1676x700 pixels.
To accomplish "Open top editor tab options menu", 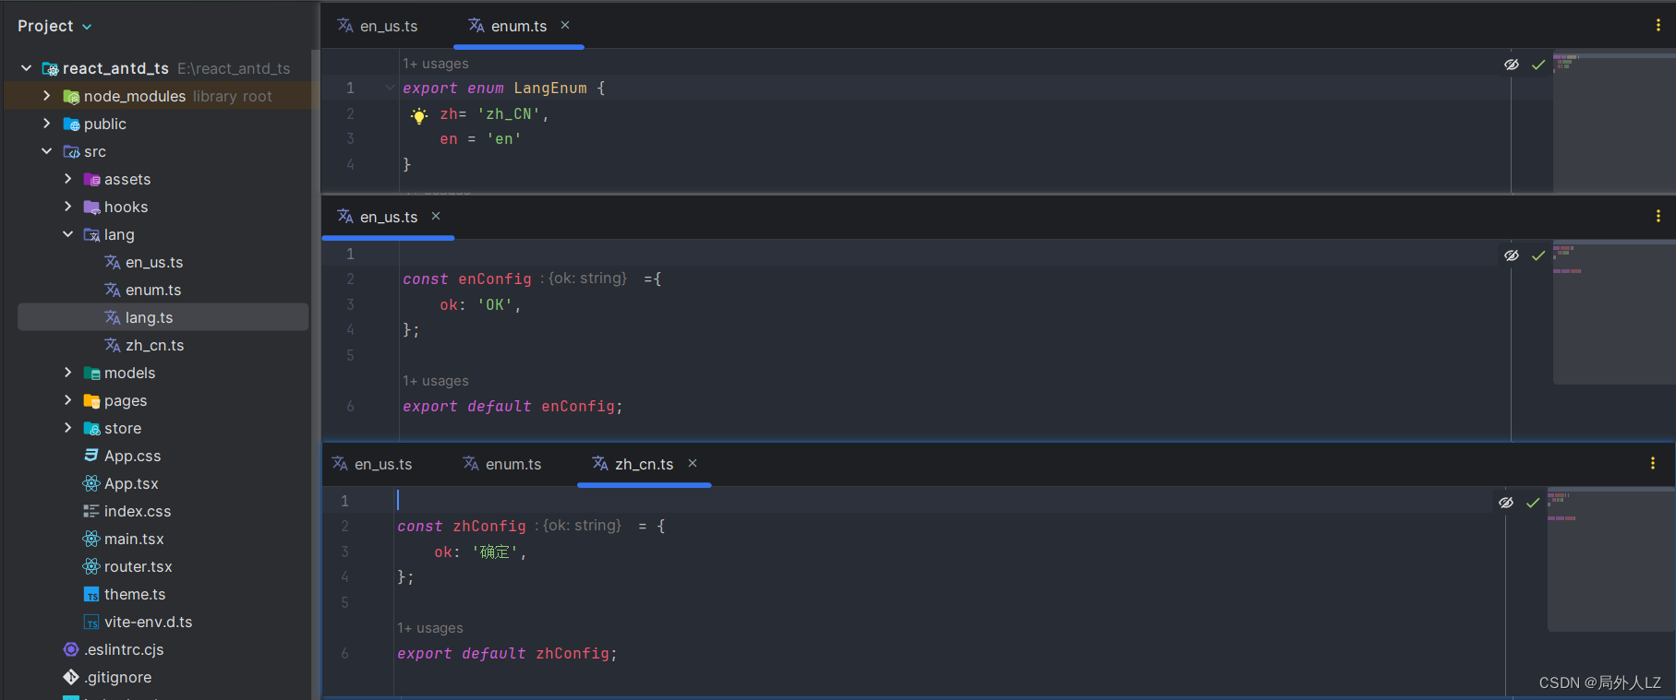I will click(1658, 25).
